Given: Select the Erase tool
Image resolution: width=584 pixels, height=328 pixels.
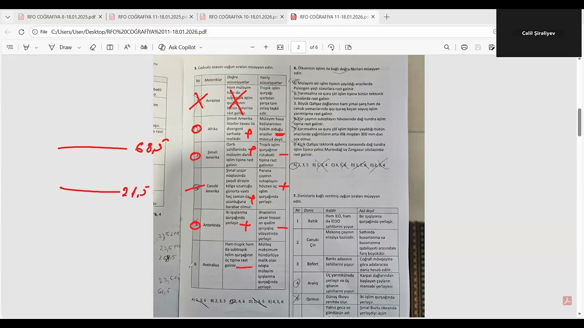Looking at the screenshot, I should click(x=93, y=47).
